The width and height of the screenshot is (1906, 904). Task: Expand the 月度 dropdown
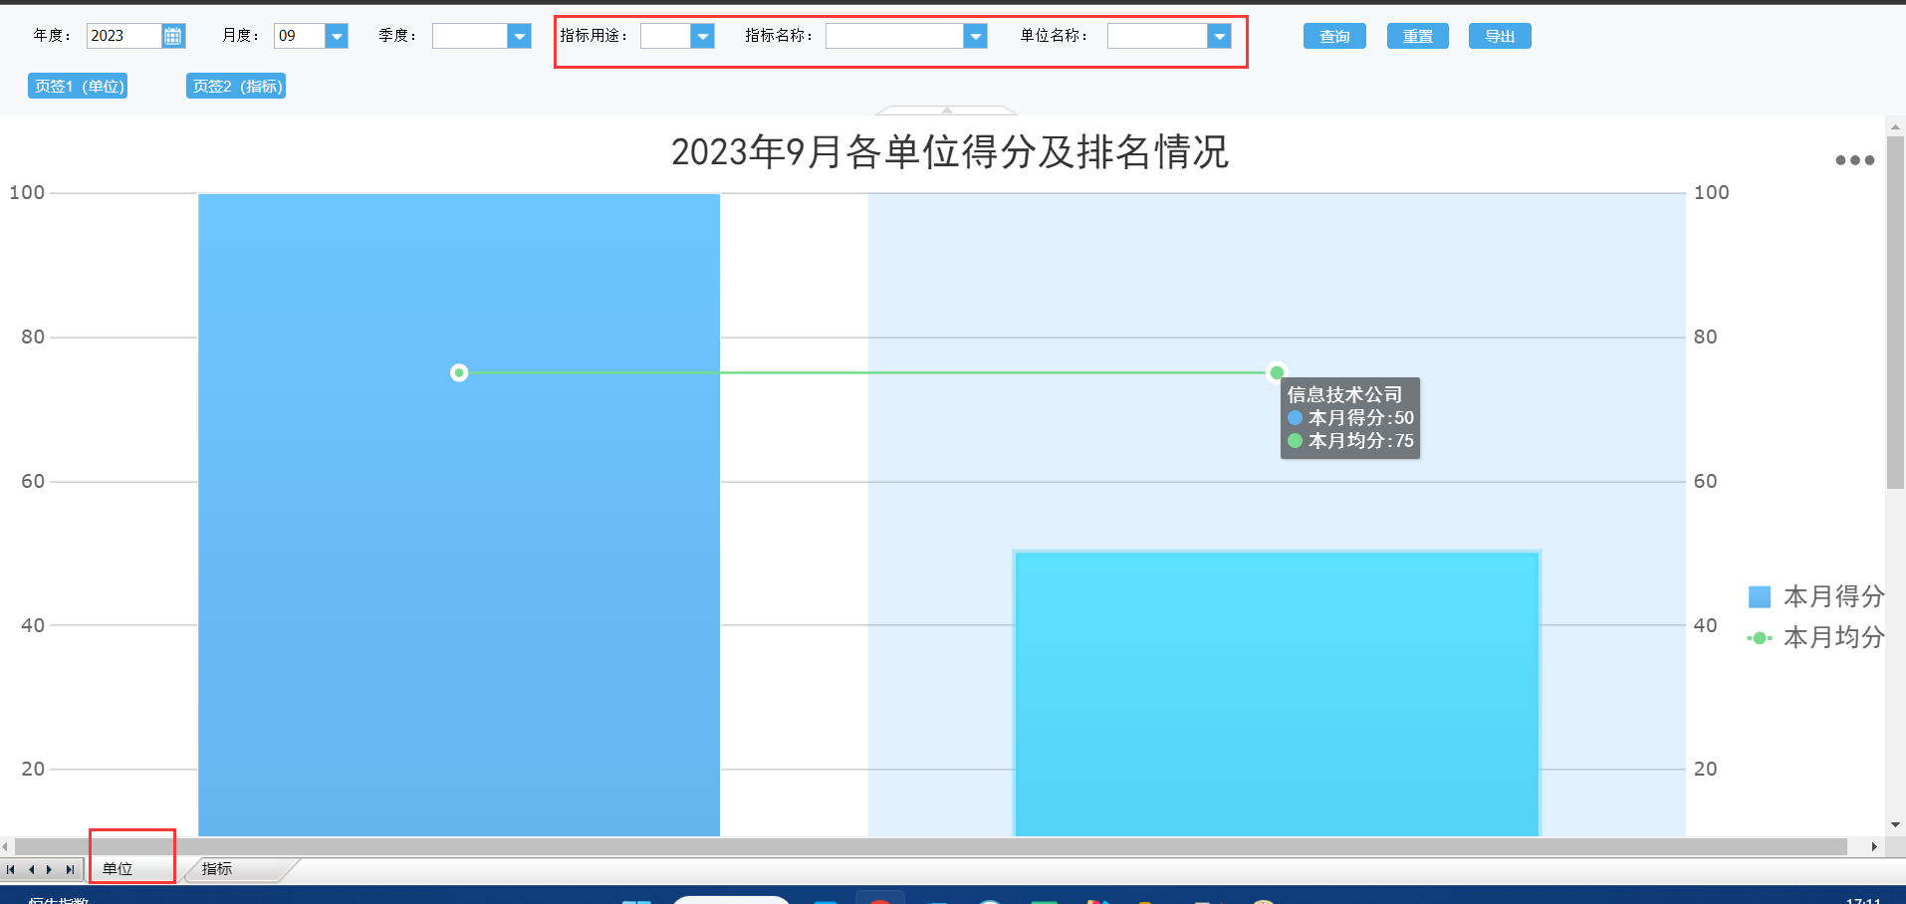pyautogui.click(x=337, y=36)
